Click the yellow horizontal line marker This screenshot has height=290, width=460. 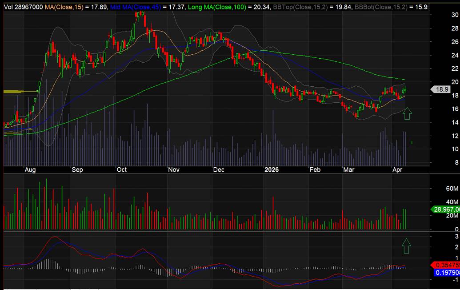point(19,92)
